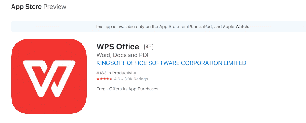Click the star rating icons
This screenshot has width=306, height=123.
click(x=105, y=79)
